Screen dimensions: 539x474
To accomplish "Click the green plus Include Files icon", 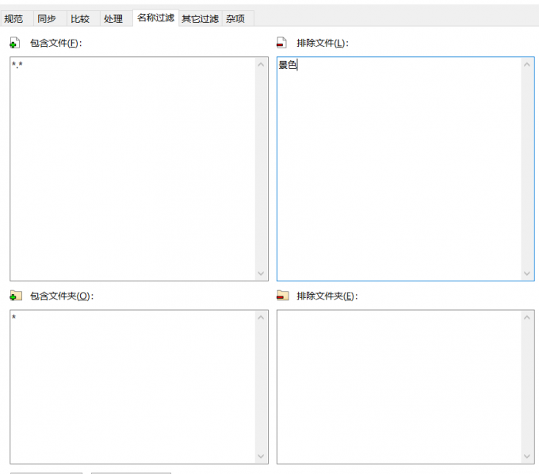I will click(x=14, y=43).
